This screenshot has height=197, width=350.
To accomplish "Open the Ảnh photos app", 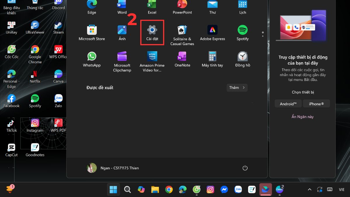I will pos(122,33).
